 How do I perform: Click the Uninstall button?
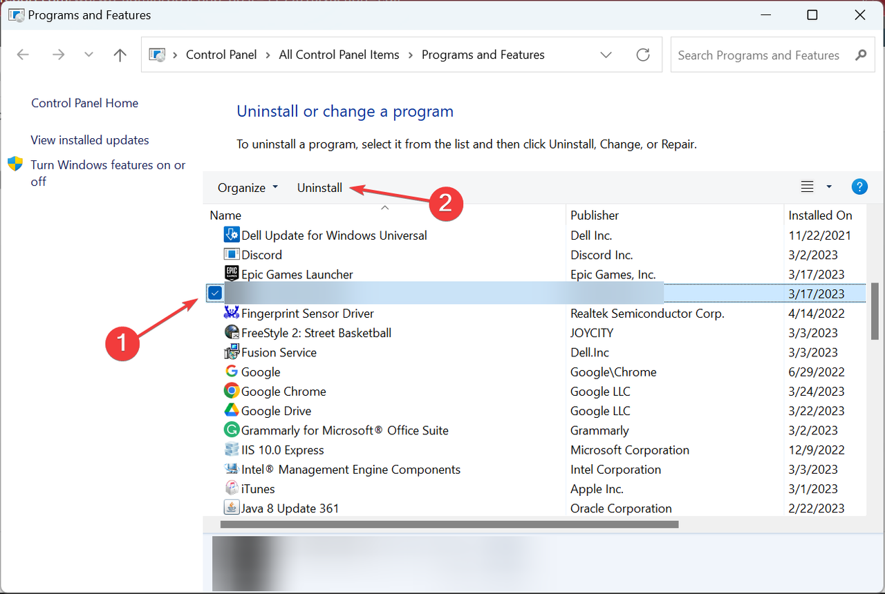(319, 187)
